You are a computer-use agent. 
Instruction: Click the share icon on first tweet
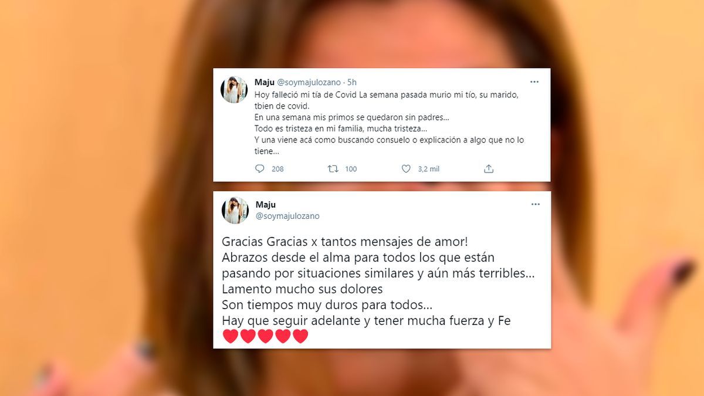pyautogui.click(x=489, y=169)
